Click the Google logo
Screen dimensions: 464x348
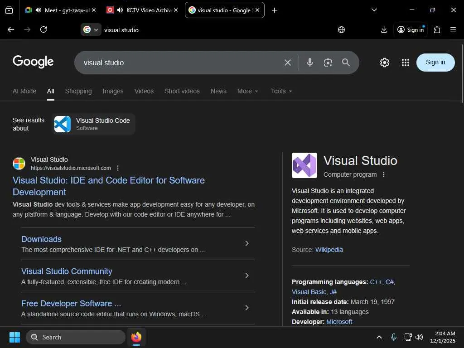coord(33,62)
